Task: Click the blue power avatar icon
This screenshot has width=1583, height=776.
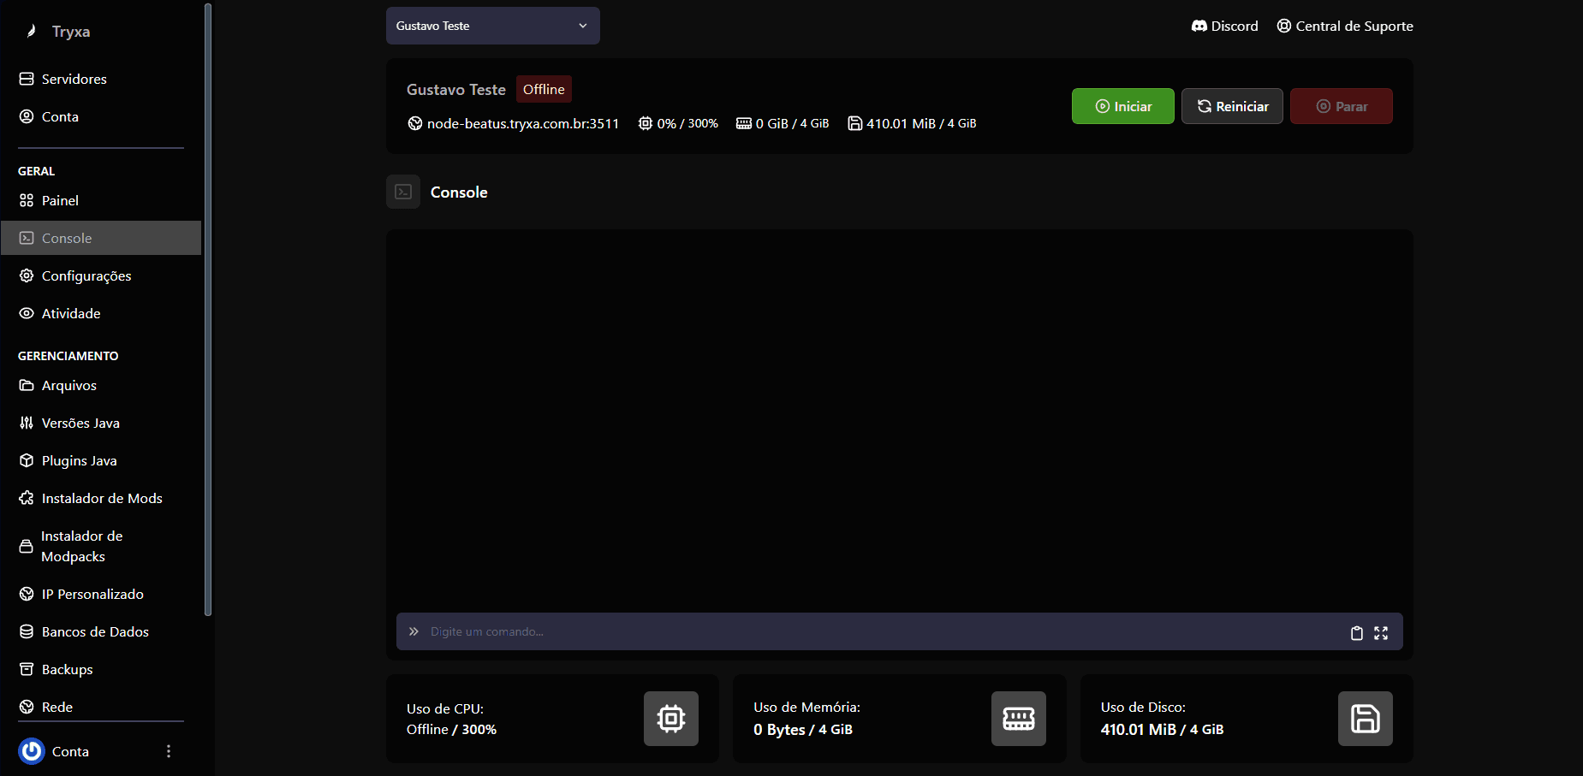Action: tap(32, 751)
